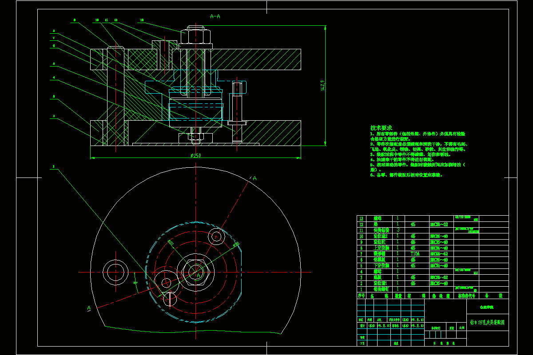The height and width of the screenshot is (355, 533).
Task: Select the drawing title 钻Φ18孔夹具装配图
Action: (x=487, y=323)
